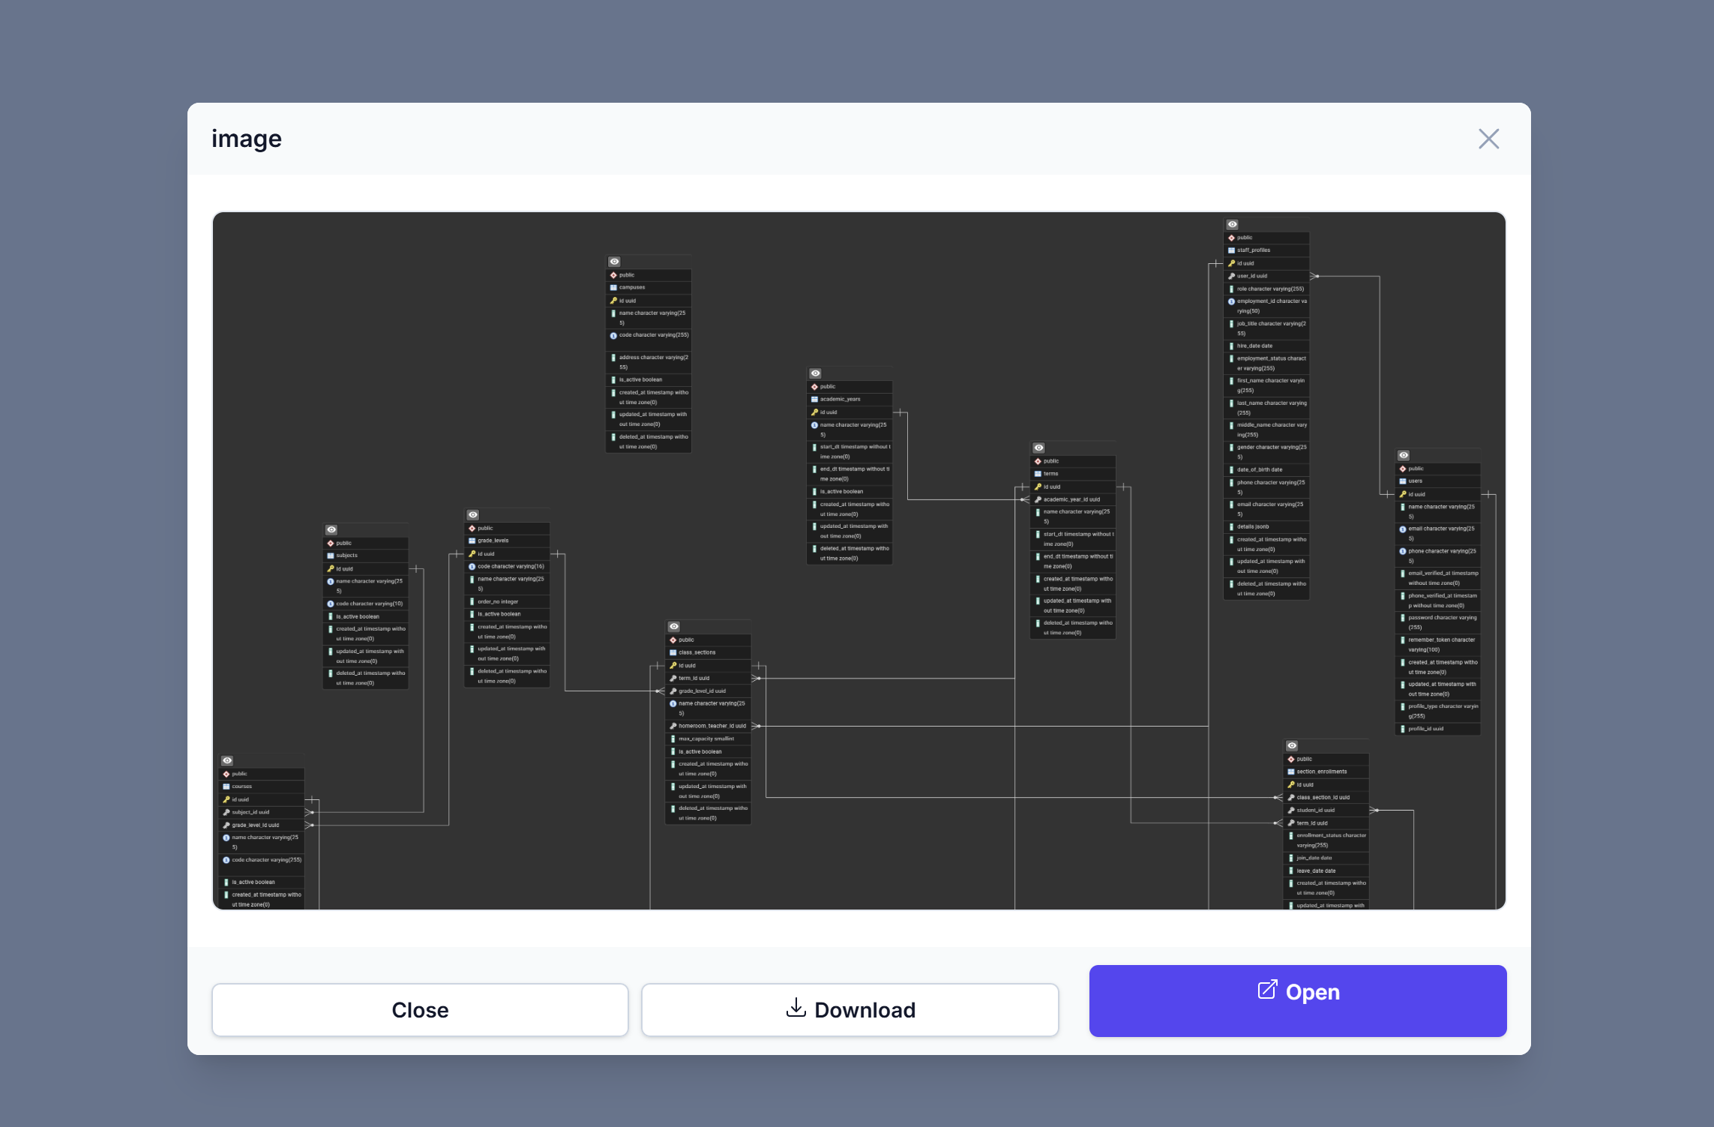Click the open-in-new icon inside Open button
The image size is (1714, 1127).
(1266, 991)
